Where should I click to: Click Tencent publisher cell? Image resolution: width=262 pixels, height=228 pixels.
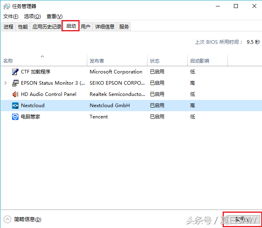point(98,117)
